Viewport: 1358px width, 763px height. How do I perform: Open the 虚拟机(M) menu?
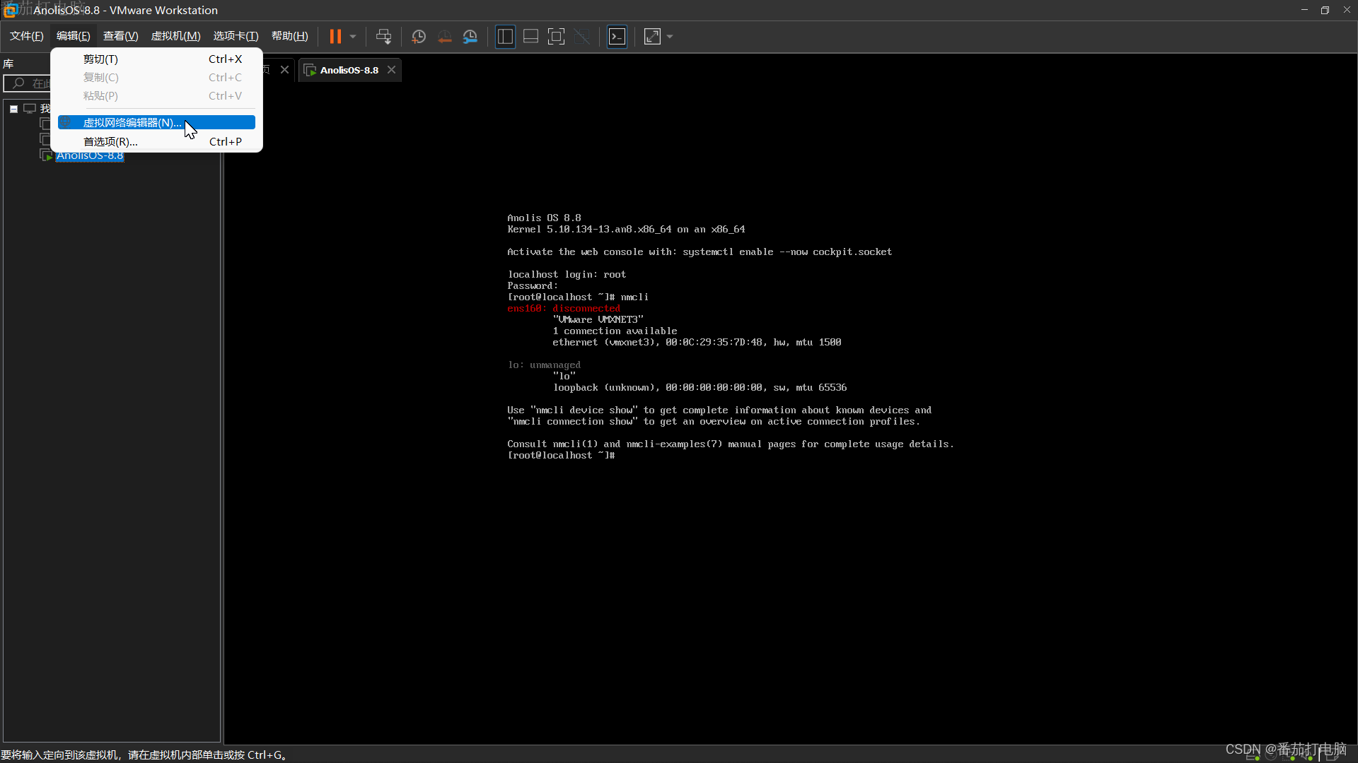coord(176,36)
